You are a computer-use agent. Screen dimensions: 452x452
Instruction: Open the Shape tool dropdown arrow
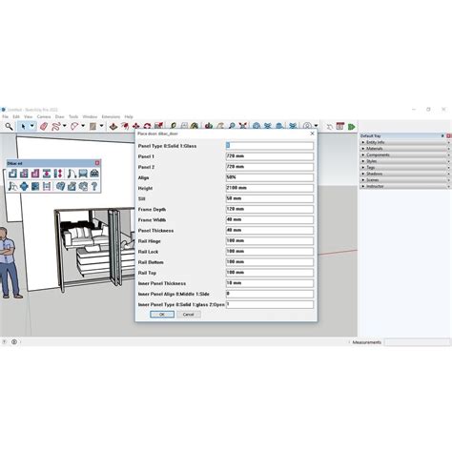click(x=102, y=126)
